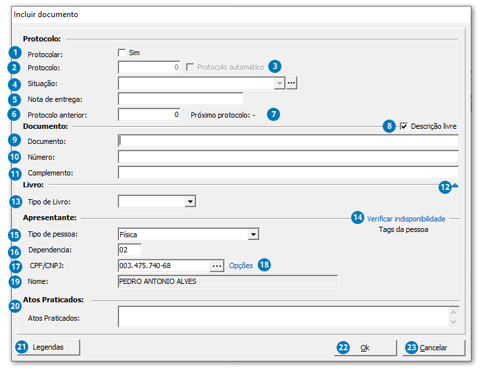480x370 pixels.
Task: Click the ellipsis lookup button next to CPF/CNPJ
Action: point(217,266)
